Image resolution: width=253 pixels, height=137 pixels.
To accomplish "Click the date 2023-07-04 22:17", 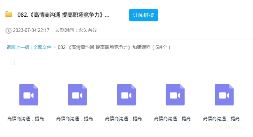I will point(31,31).
